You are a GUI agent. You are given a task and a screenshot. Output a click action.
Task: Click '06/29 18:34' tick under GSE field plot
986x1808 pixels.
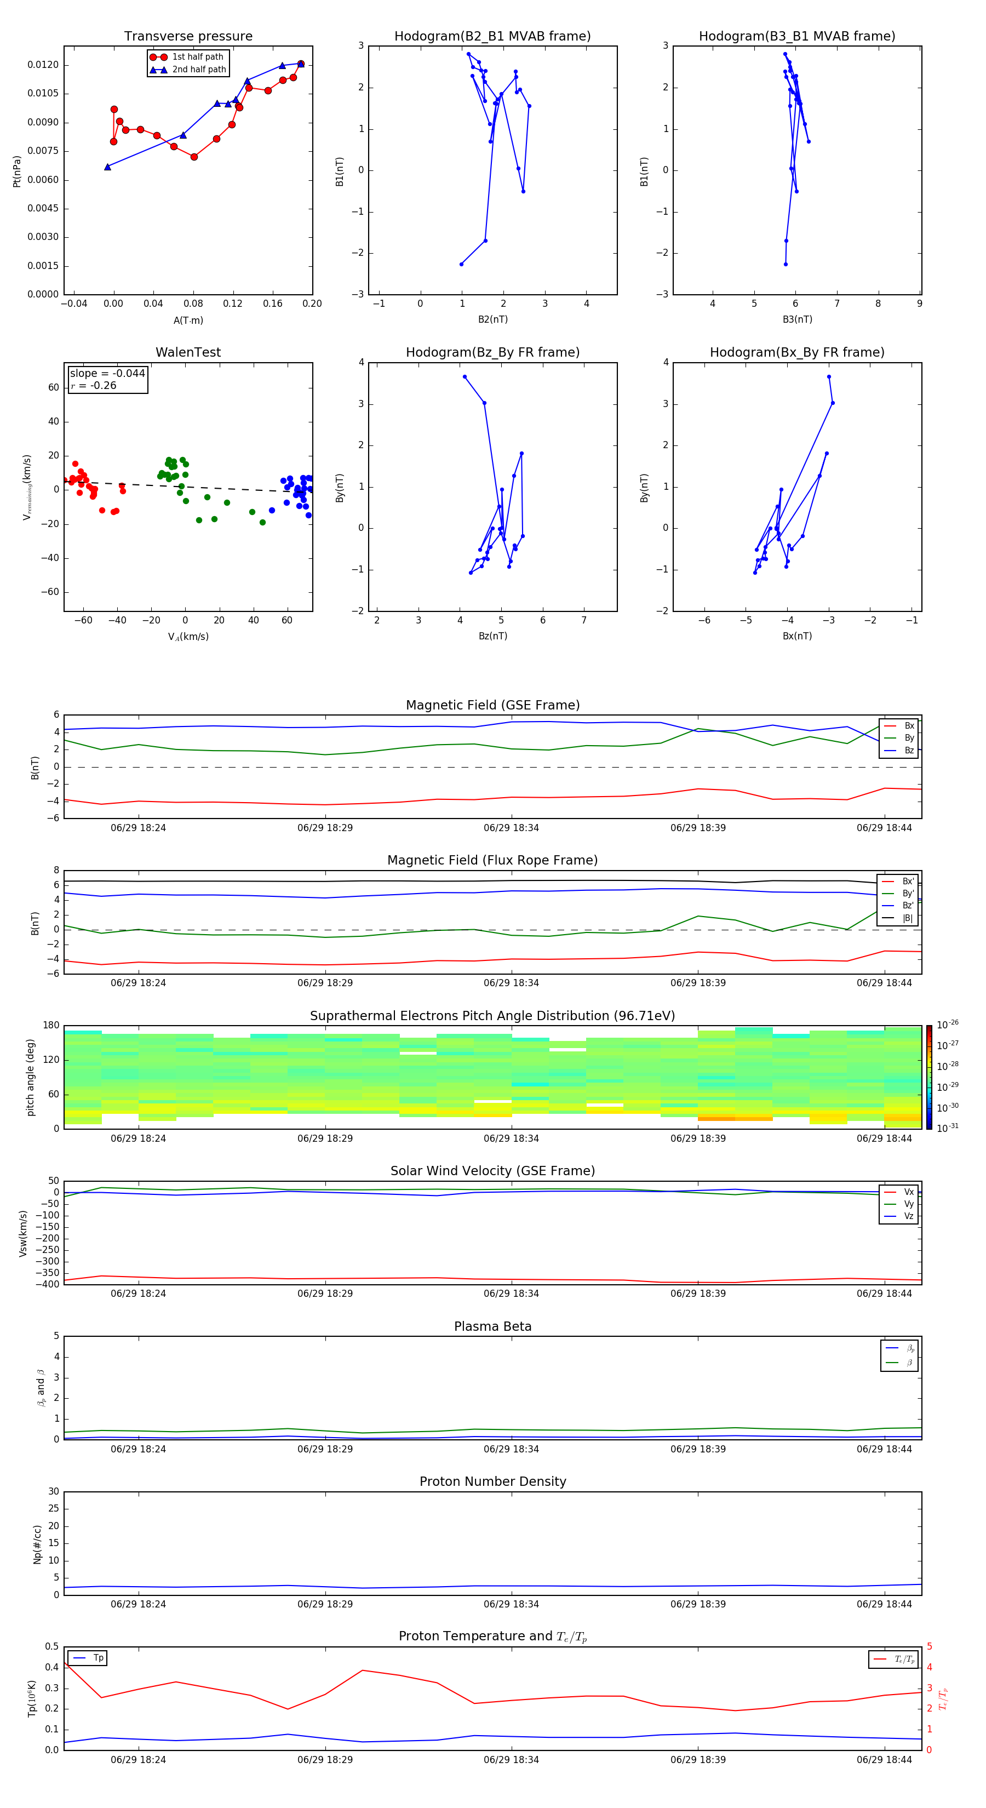[511, 827]
